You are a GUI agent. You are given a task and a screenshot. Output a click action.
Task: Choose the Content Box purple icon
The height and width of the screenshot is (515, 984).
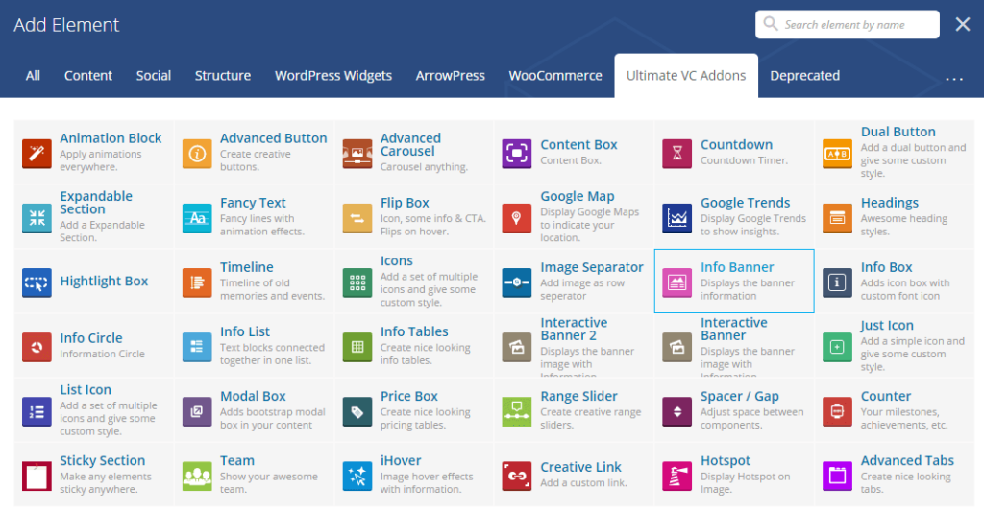(x=517, y=153)
